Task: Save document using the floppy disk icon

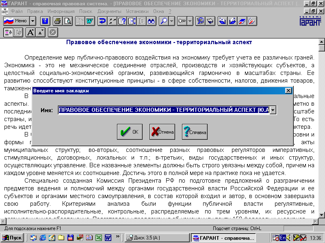Action: 45,21
